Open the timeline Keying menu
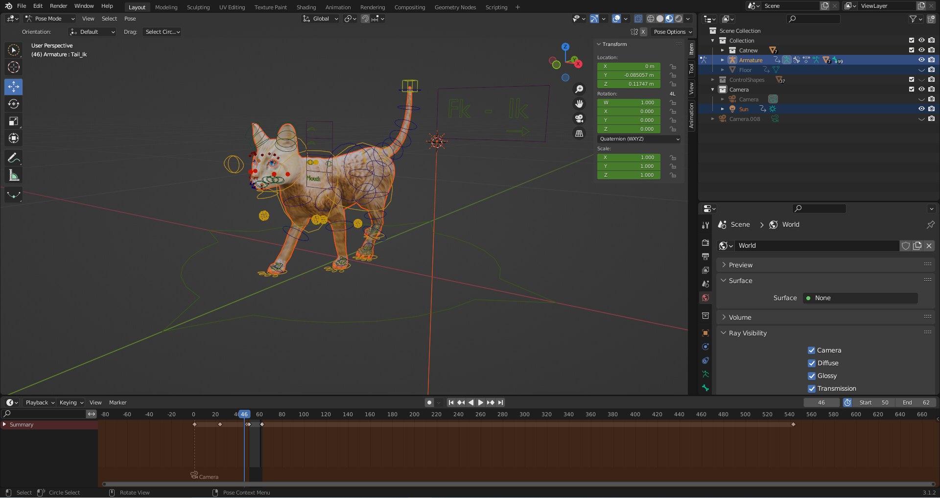Screen dimensions: 940x498 pos(71,403)
